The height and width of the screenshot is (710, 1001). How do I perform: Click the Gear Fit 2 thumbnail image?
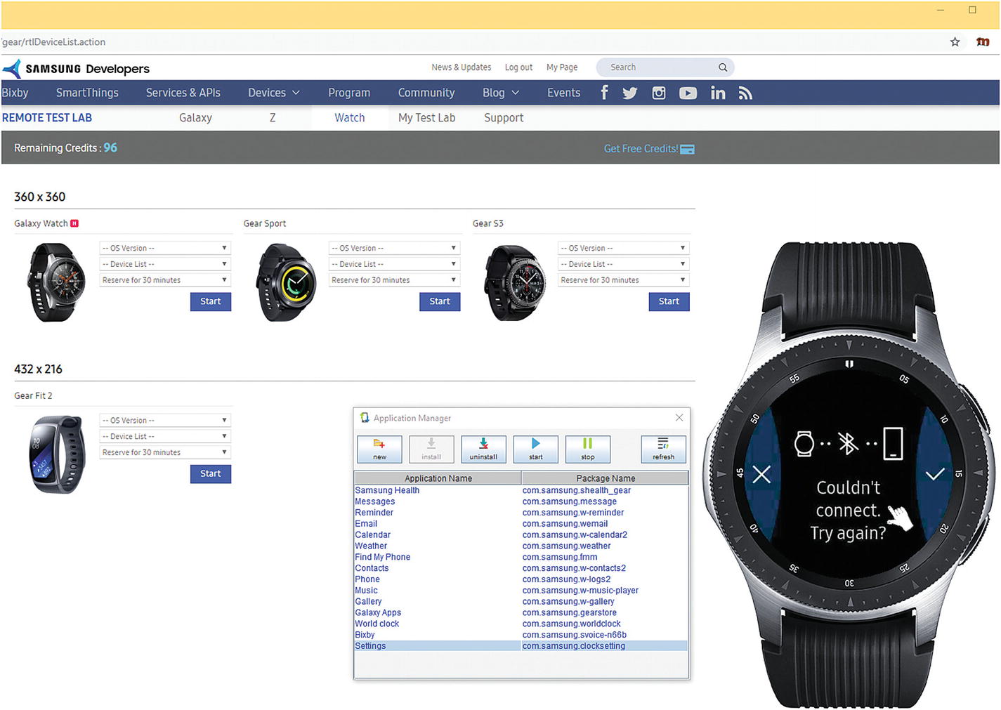pyautogui.click(x=57, y=454)
